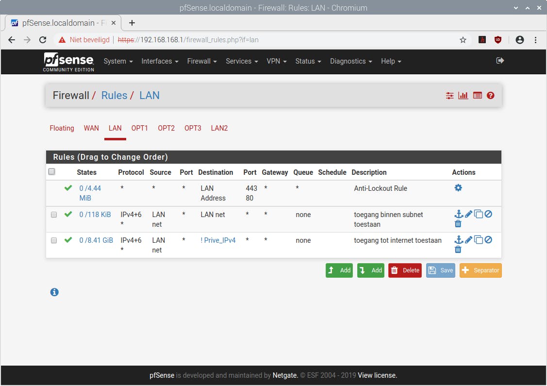Expand the Interfaces menu
The image size is (547, 386).
(160, 62)
